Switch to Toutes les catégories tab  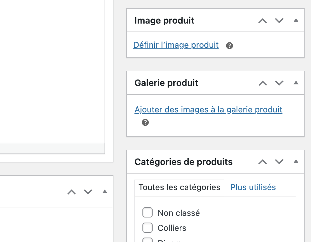tap(179, 187)
